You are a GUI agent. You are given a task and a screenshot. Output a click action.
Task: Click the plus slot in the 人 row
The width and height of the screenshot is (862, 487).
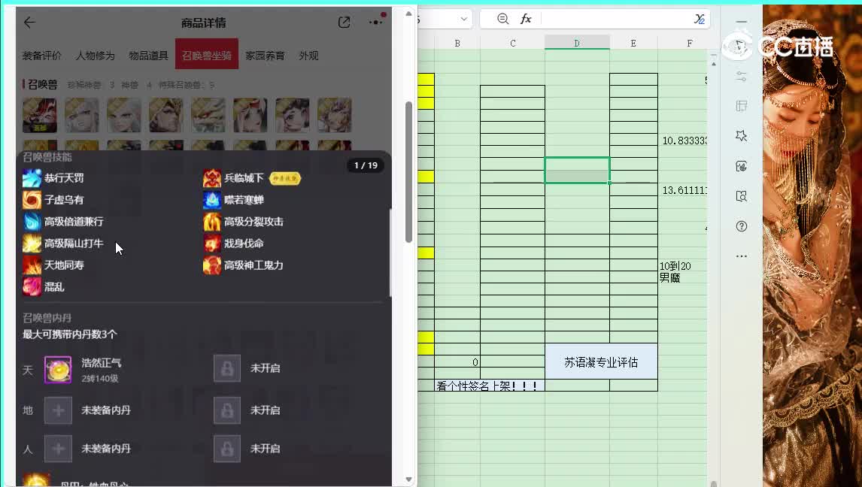pos(58,449)
